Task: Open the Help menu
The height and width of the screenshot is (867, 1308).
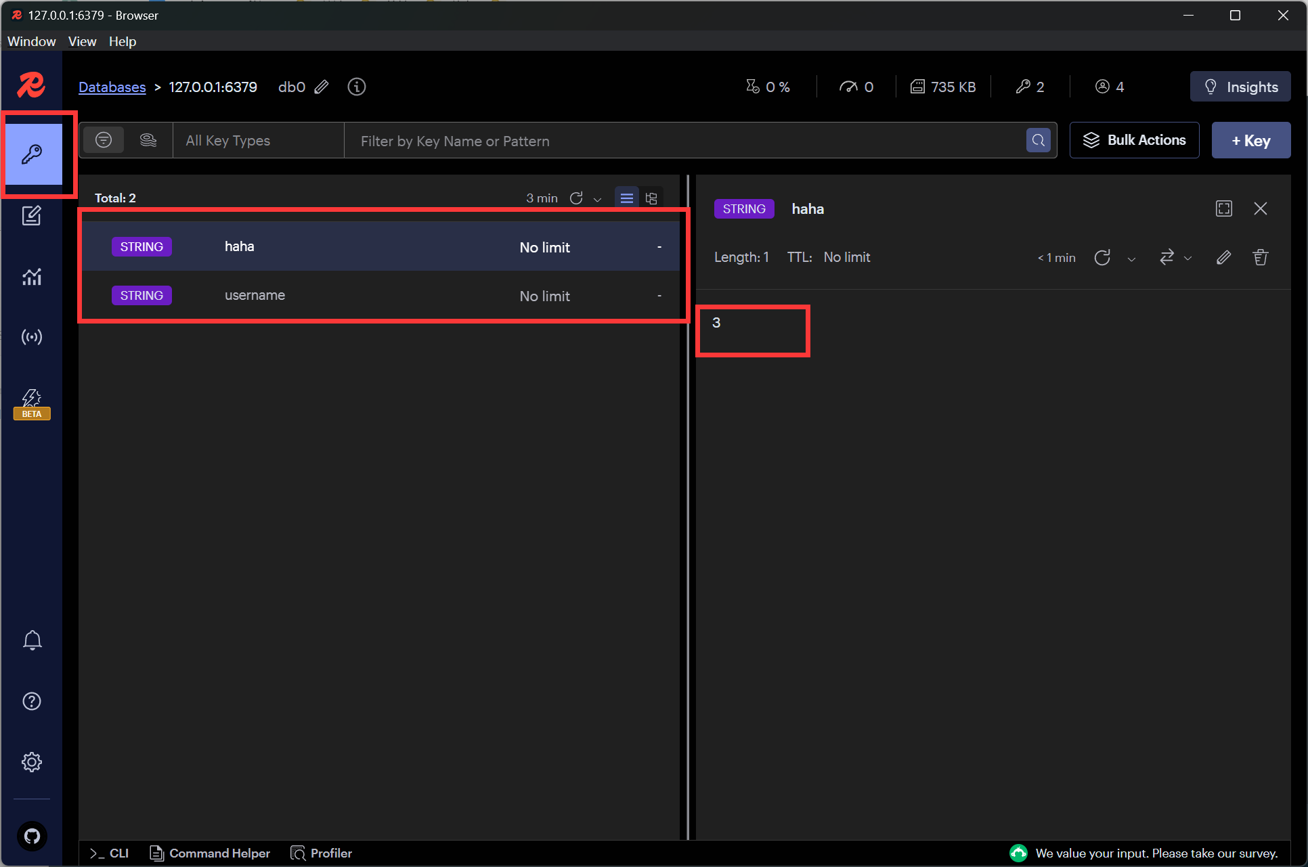Action: (122, 41)
